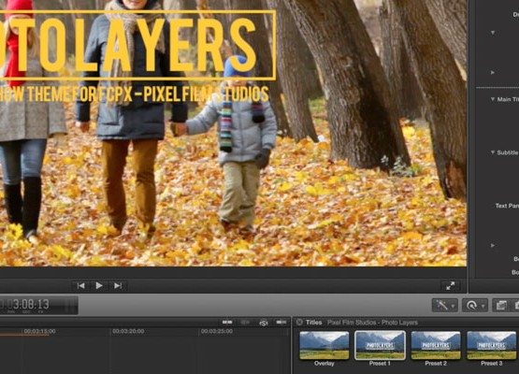The height and width of the screenshot is (374, 519).
Task: Click the timeline ruler at 00:03:15:00
Action: point(39,331)
